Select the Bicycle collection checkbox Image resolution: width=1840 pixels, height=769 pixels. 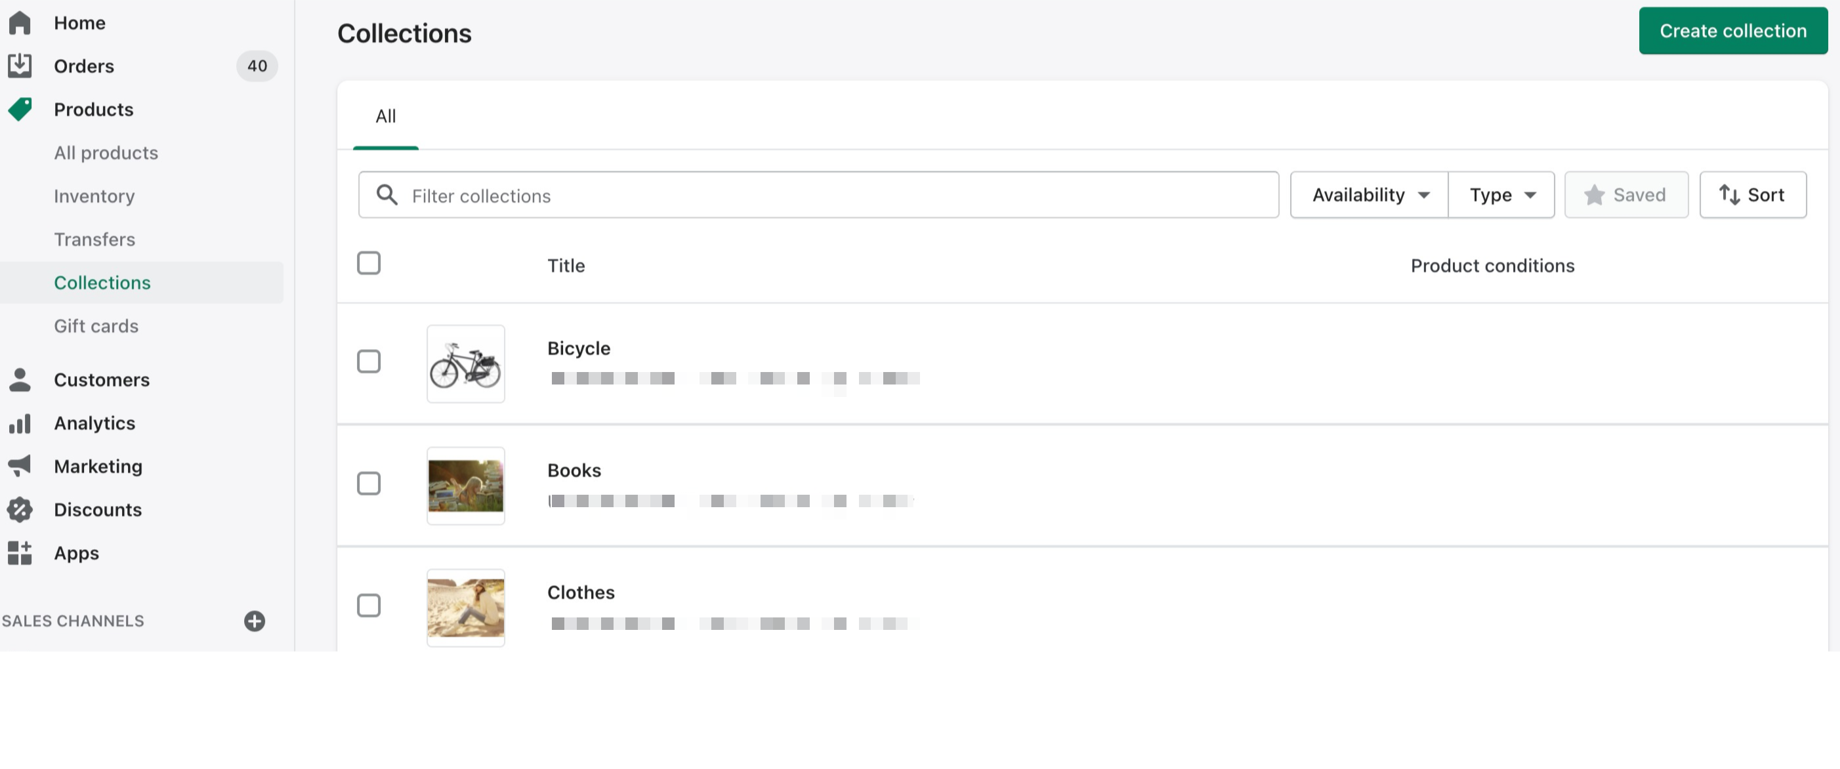click(x=369, y=362)
